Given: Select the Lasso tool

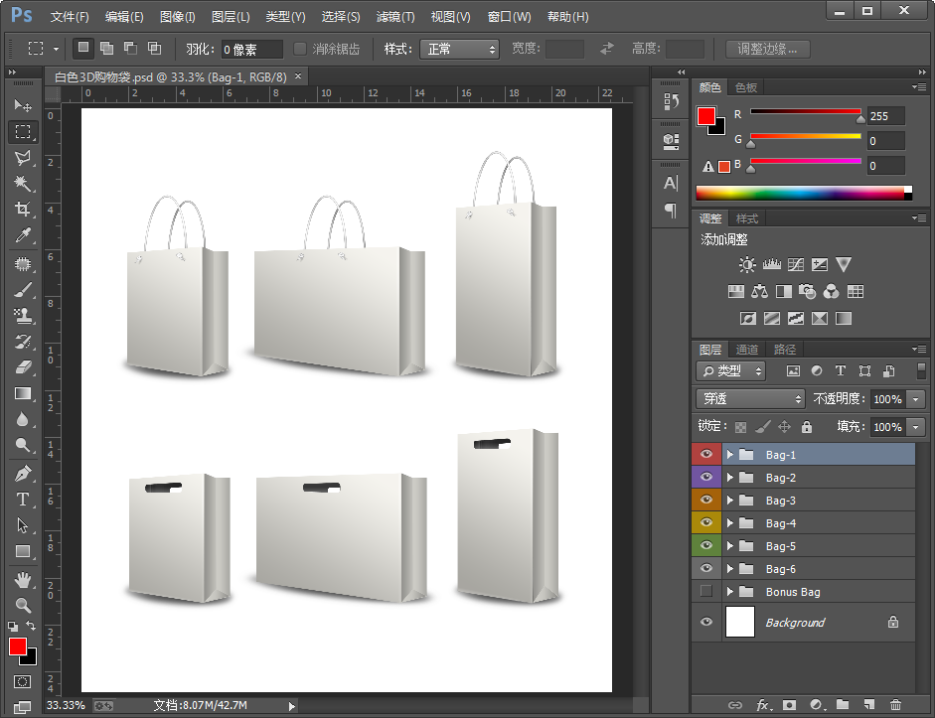Looking at the screenshot, I should pos(23,157).
